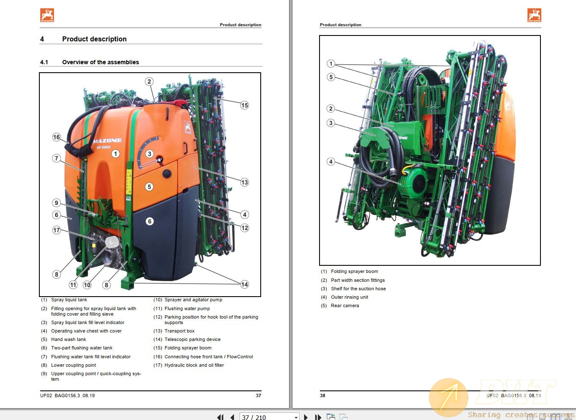Click callout number 16 beside the orange tank
This screenshot has width=576, height=420.
57,137
